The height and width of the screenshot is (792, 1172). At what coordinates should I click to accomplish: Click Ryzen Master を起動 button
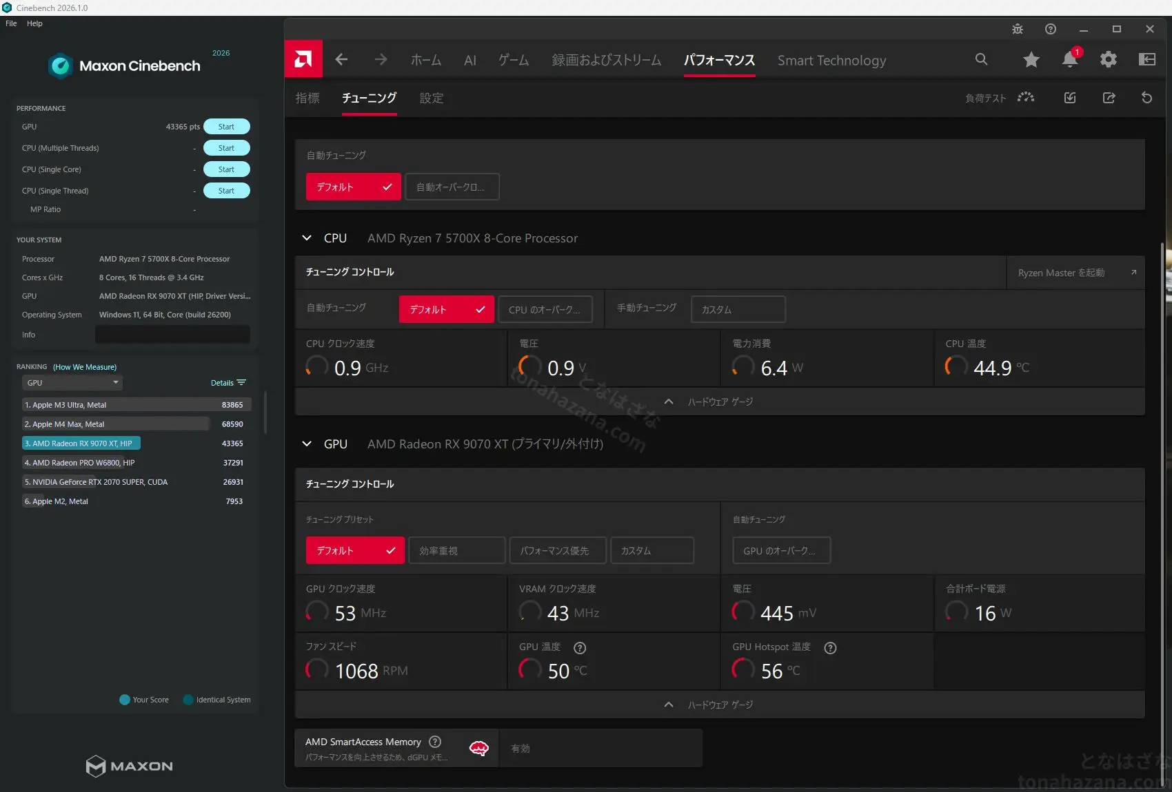tap(1075, 273)
